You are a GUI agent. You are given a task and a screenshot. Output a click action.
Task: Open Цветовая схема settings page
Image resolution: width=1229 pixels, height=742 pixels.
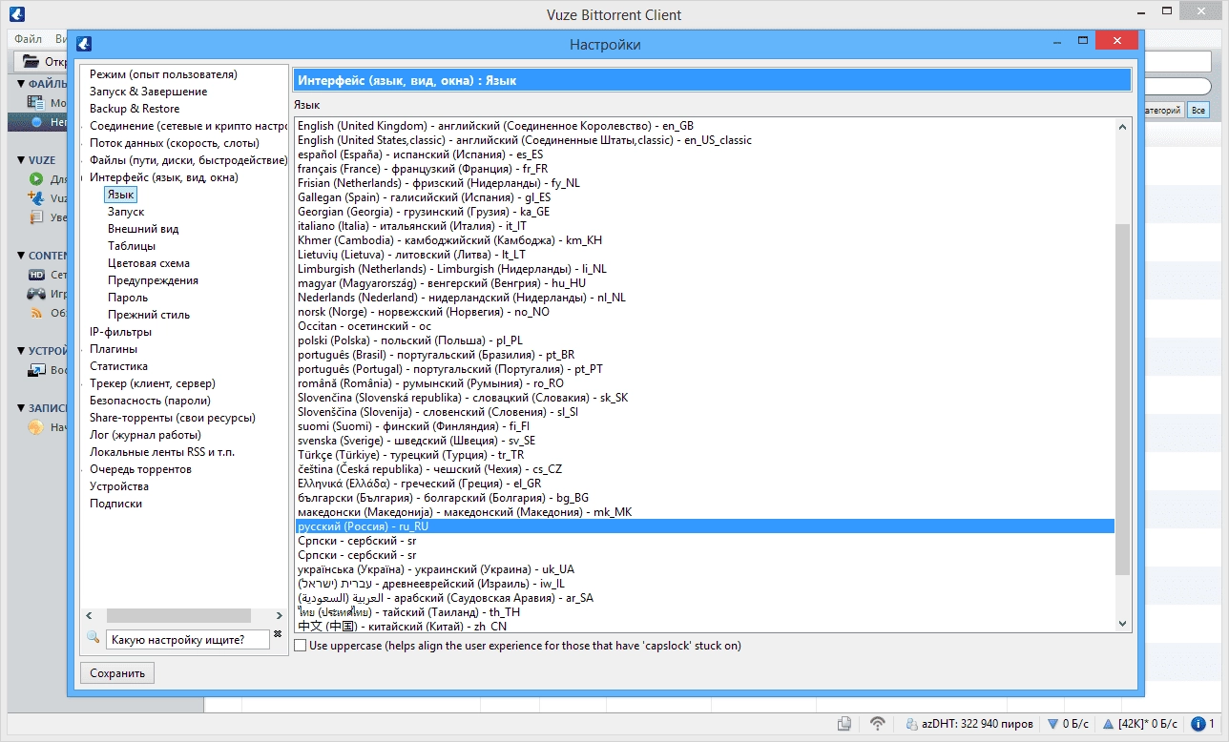coord(149,263)
